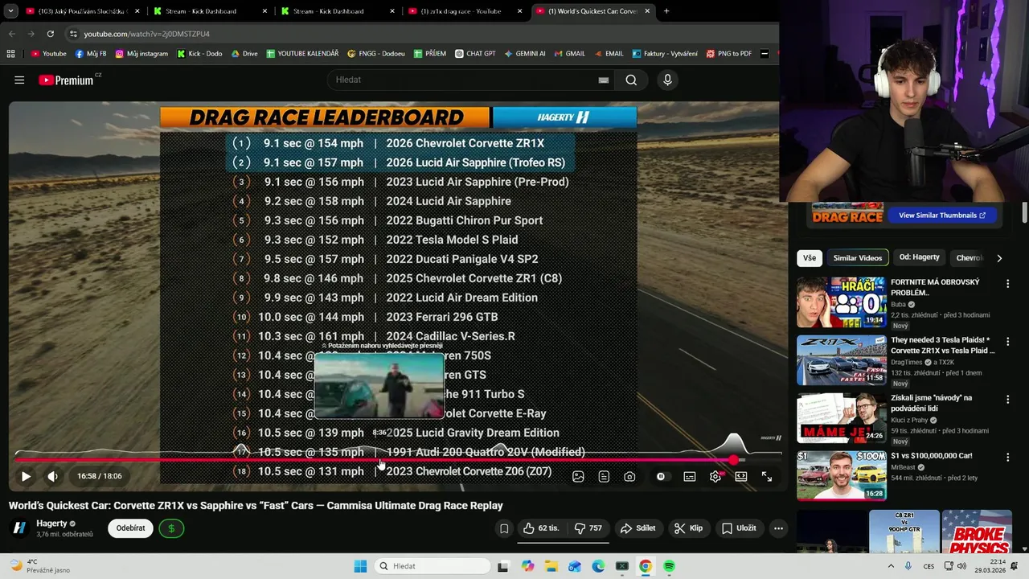Open options for Fortnite Buba video
Viewport: 1029px width, 579px height.
[x=1007, y=284]
